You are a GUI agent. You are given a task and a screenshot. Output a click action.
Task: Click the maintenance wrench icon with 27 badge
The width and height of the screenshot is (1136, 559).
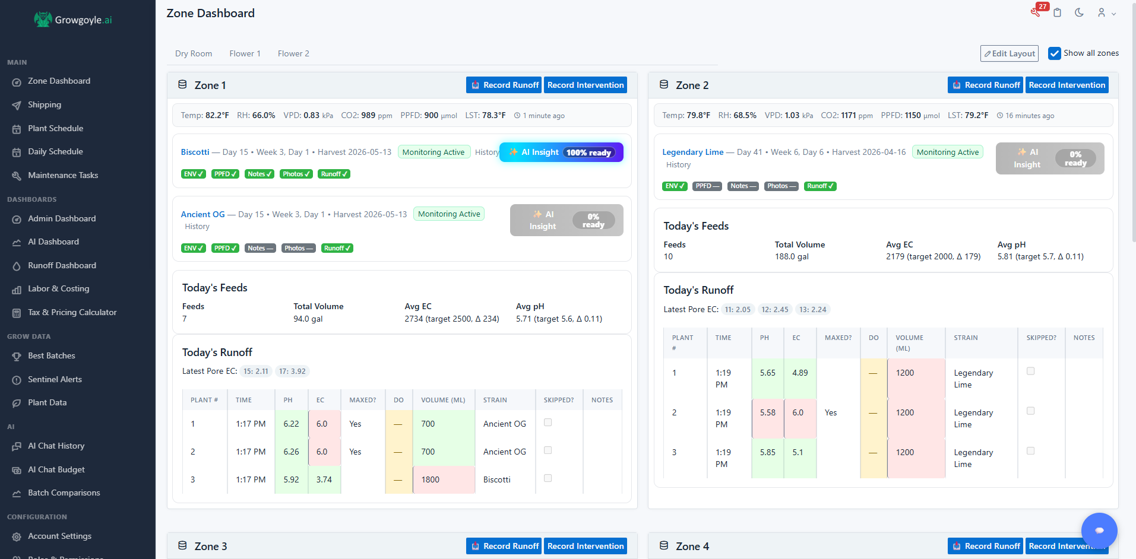pyautogui.click(x=1036, y=12)
